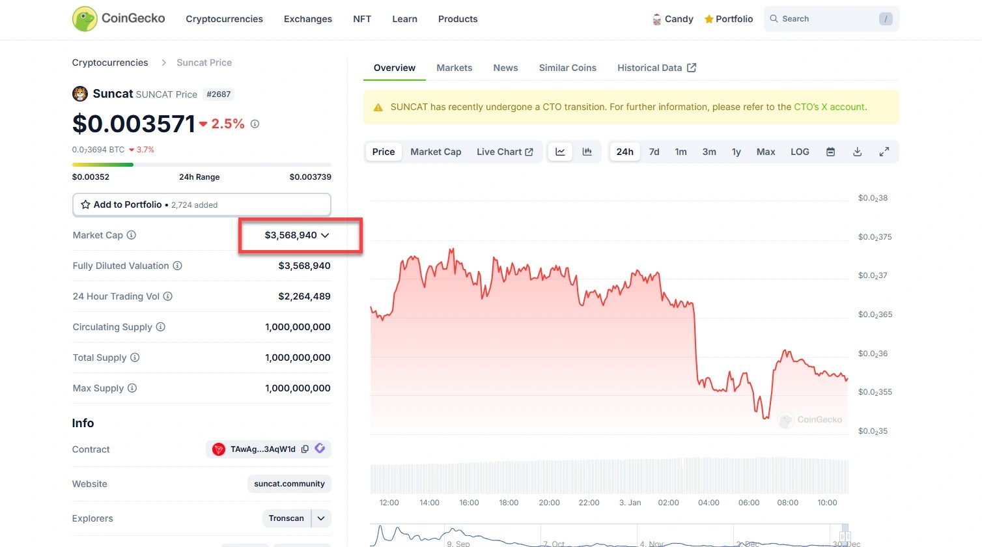Switch to line chart view
Screen dimensions: 982x547
click(560, 152)
